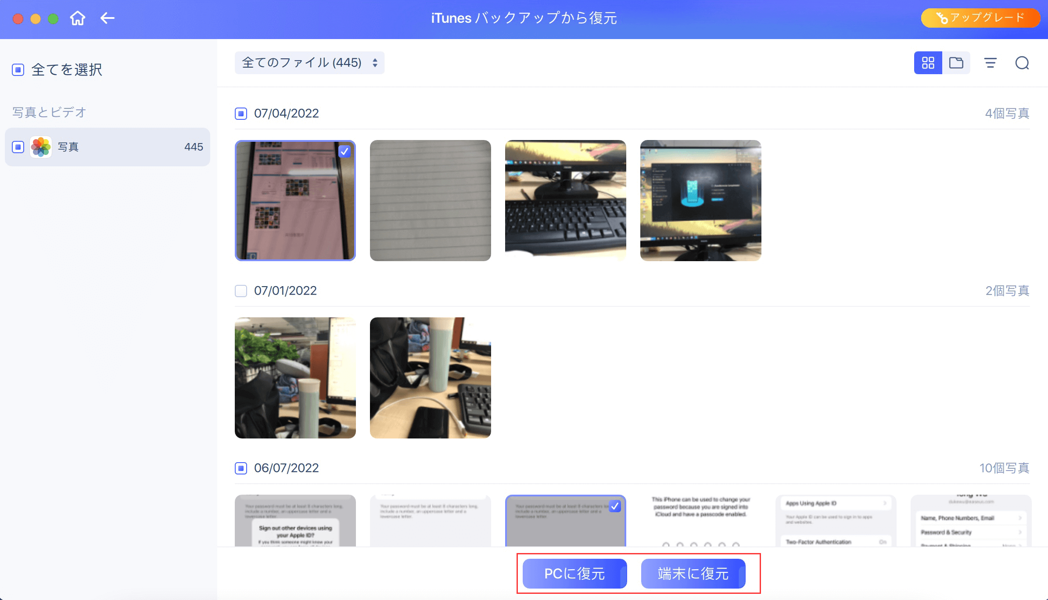1048x600 pixels.
Task: Click 端末に復元 button
Action: pyautogui.click(x=693, y=574)
